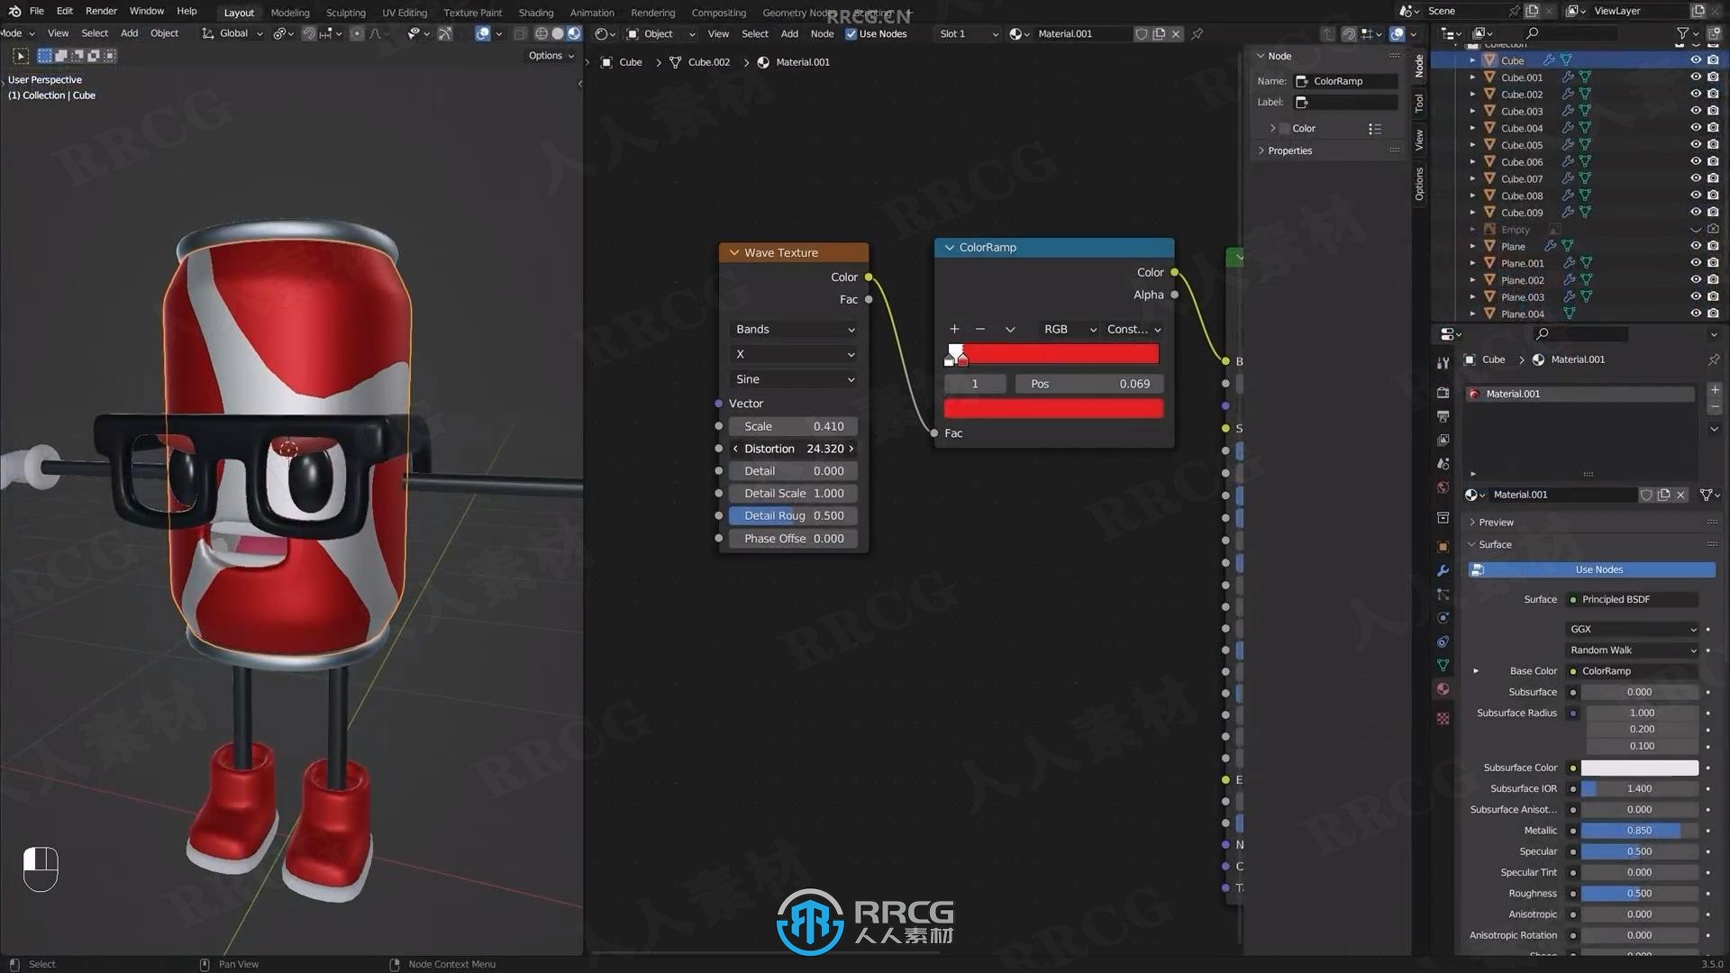This screenshot has height=973, width=1730.
Task: Remove the material slot with minus button
Action: pyautogui.click(x=1715, y=408)
